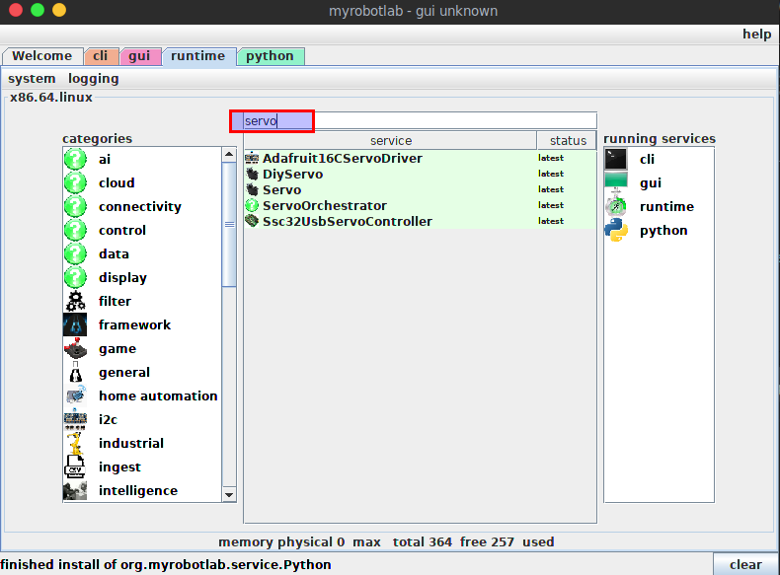Click the gui icon in running services
This screenshot has width=780, height=575.
point(616,180)
